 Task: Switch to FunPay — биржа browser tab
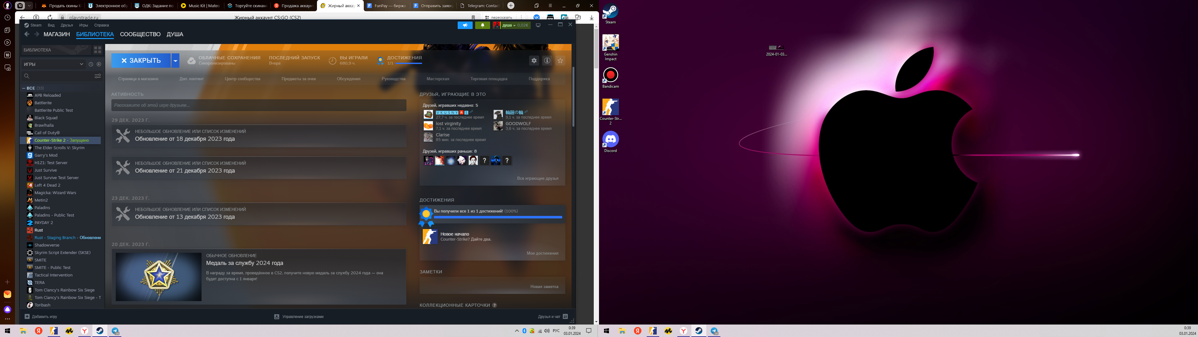pyautogui.click(x=386, y=6)
